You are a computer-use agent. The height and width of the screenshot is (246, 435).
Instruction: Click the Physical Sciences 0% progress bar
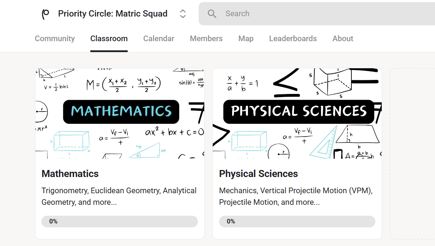(297, 221)
